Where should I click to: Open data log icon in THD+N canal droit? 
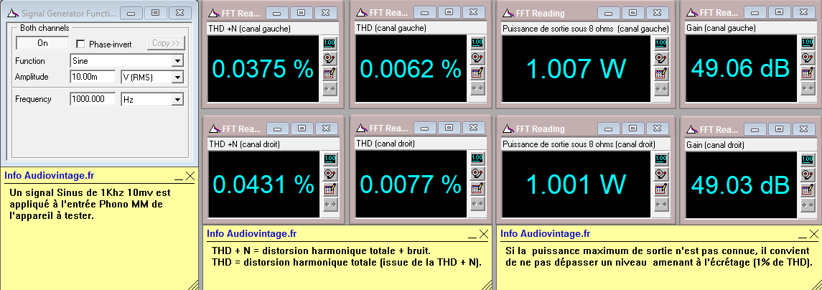tap(330, 189)
